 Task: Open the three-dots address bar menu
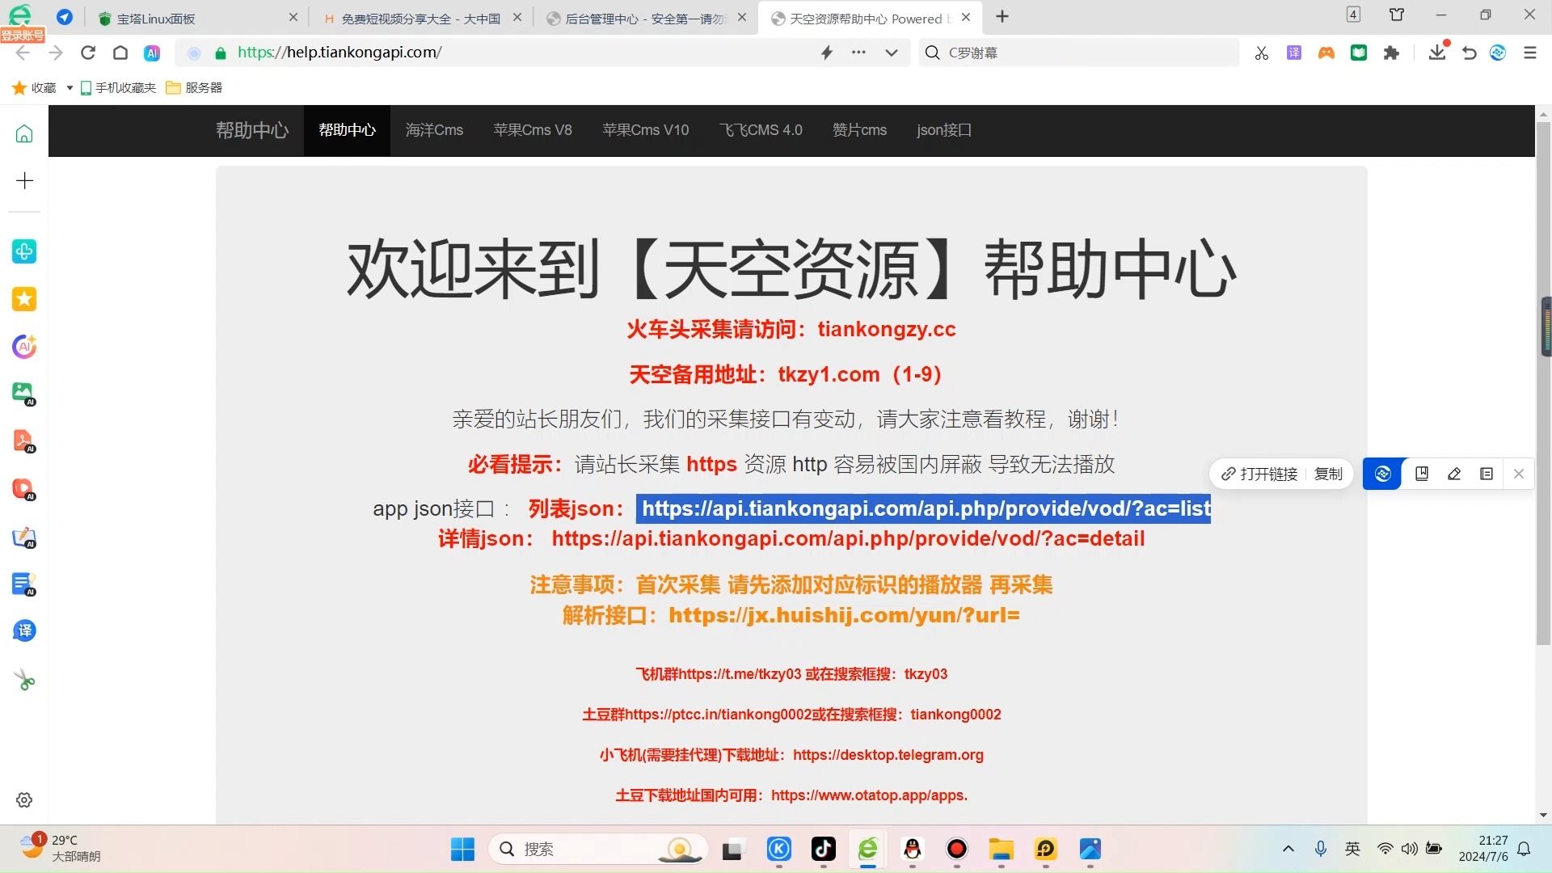[x=858, y=53]
